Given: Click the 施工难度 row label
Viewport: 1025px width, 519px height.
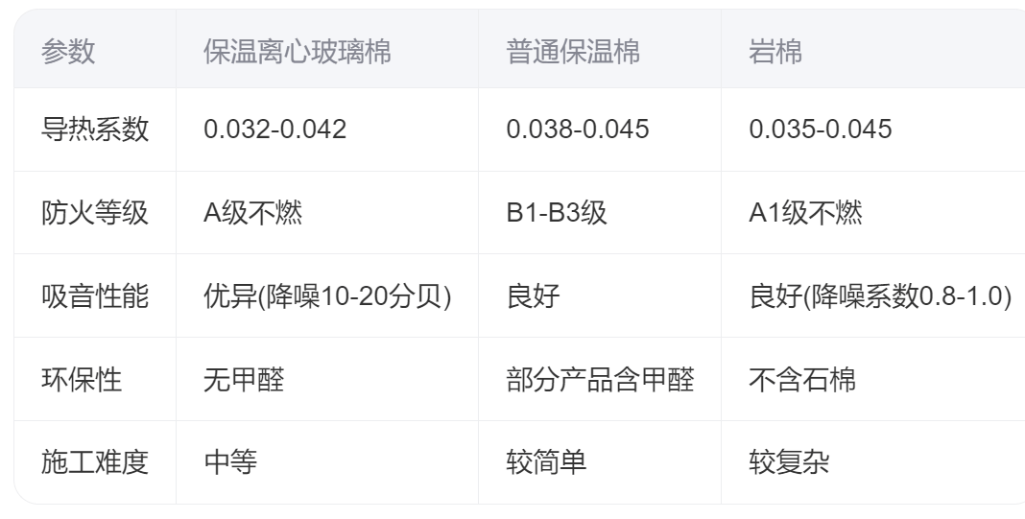Looking at the screenshot, I should (95, 463).
